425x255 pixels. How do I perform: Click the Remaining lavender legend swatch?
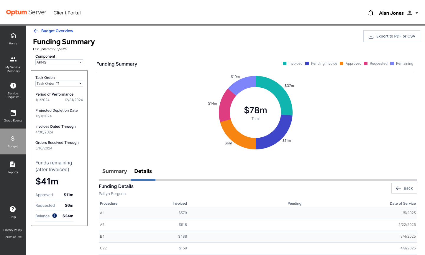392,64
